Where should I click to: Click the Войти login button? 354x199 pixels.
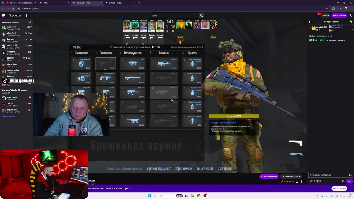pyautogui.click(x=326, y=15)
